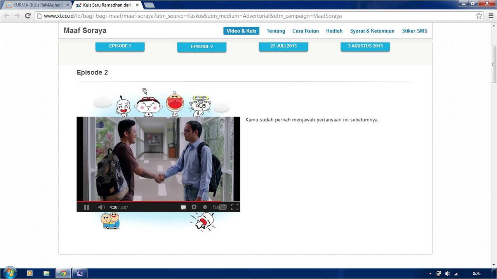This screenshot has width=497, height=279.
Task: Pause the YouTube video playback
Action: pos(87,207)
